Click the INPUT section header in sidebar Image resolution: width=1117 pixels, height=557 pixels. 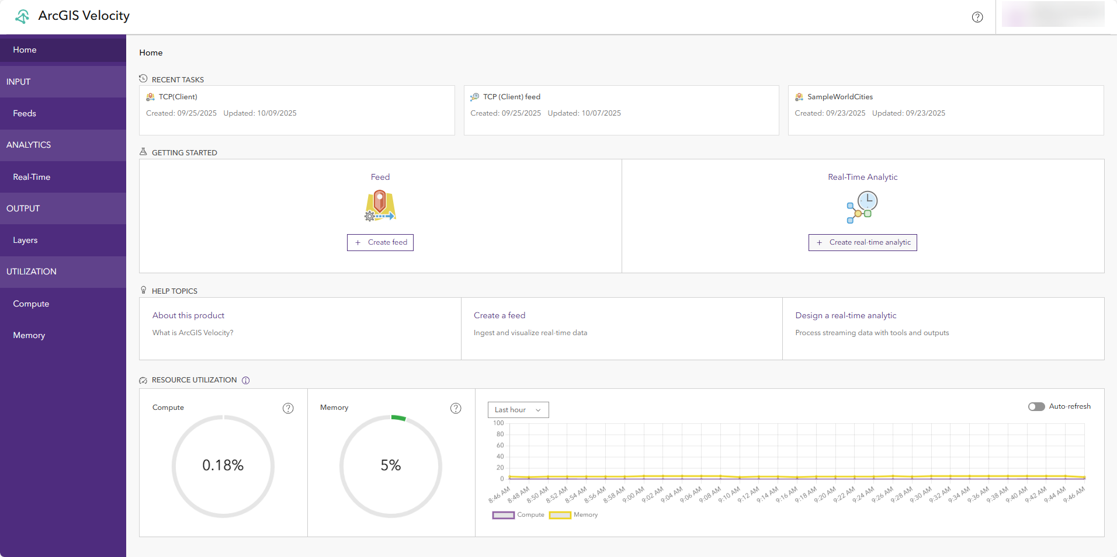point(63,82)
